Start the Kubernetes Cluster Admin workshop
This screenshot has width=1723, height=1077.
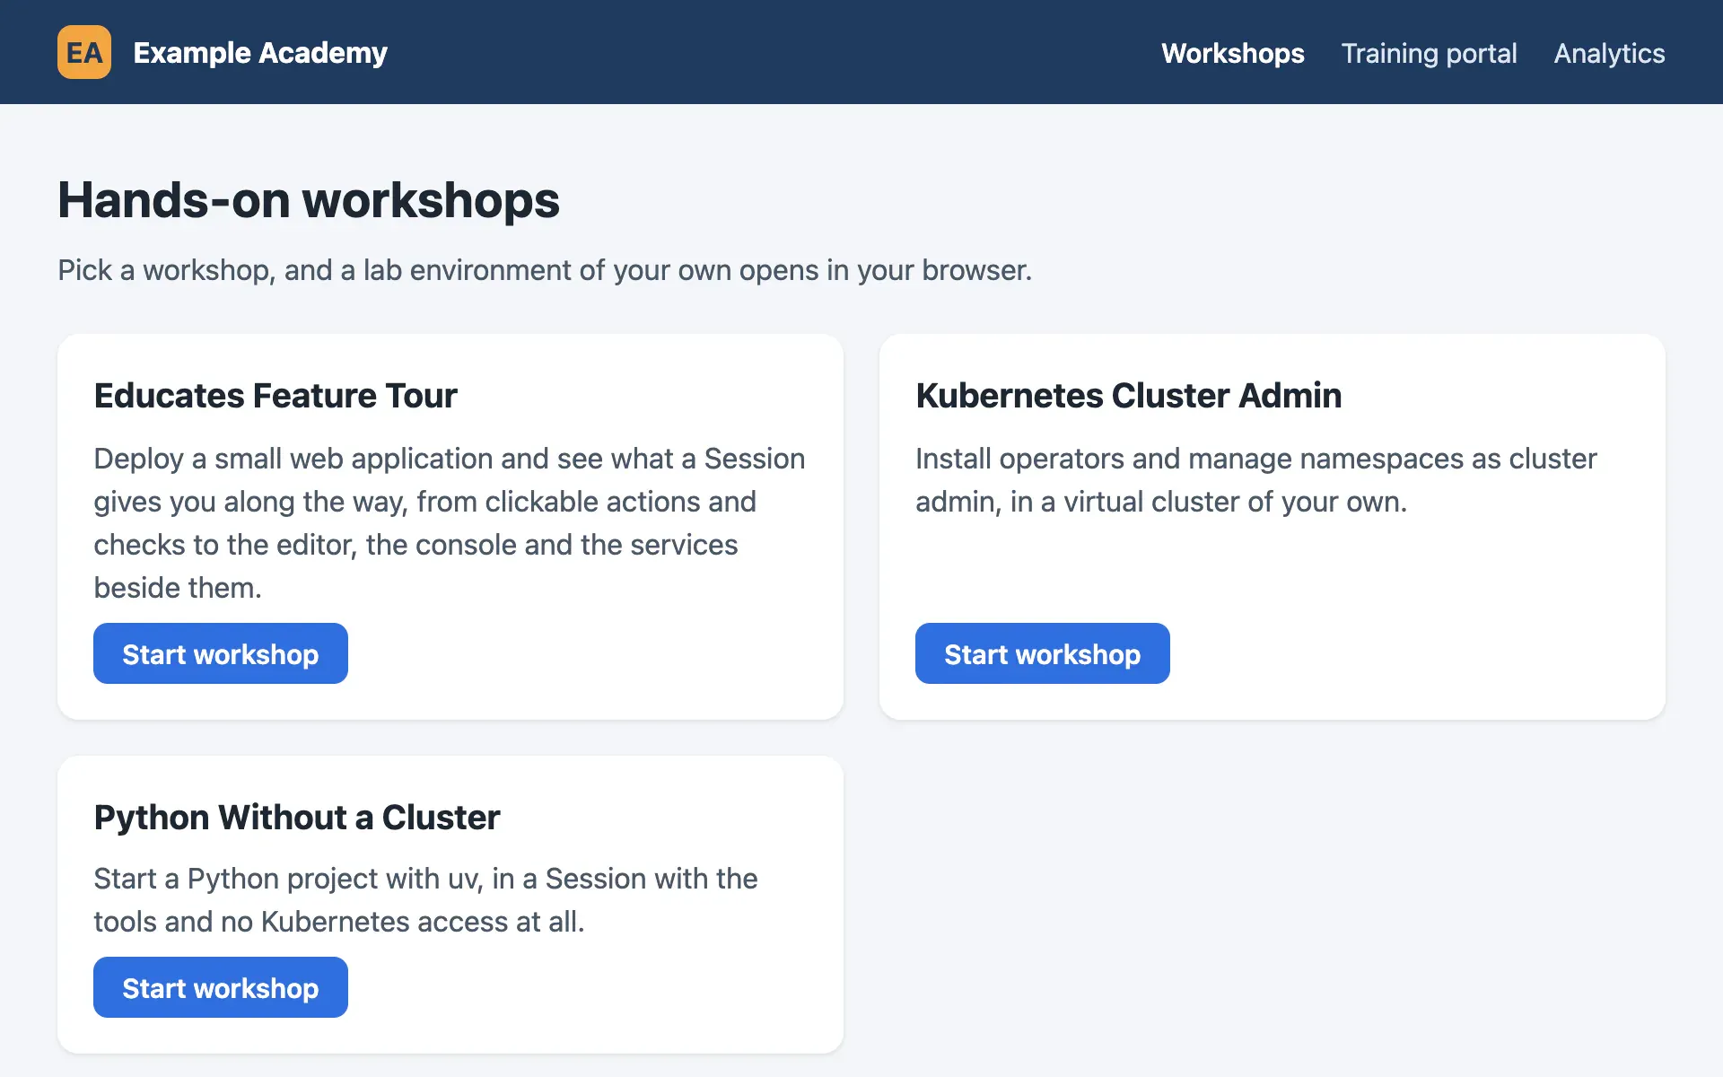[x=1043, y=653]
